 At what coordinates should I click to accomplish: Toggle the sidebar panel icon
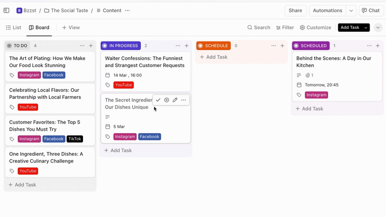point(6,10)
